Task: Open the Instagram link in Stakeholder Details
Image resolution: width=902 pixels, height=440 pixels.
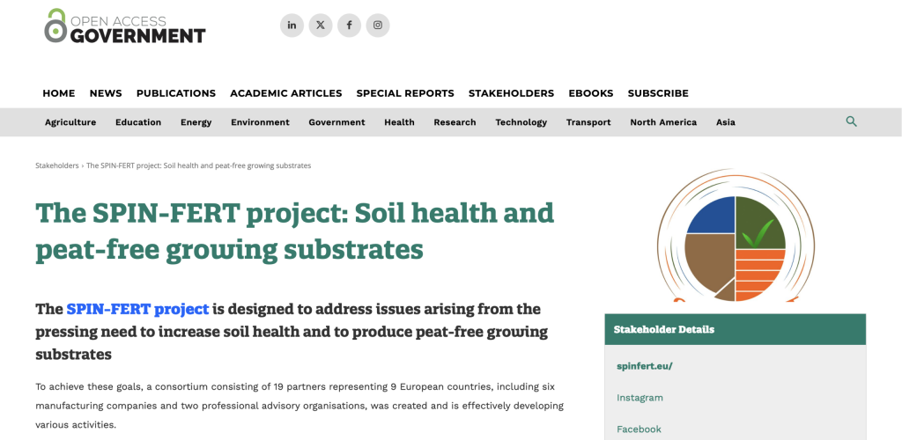Action: click(640, 398)
